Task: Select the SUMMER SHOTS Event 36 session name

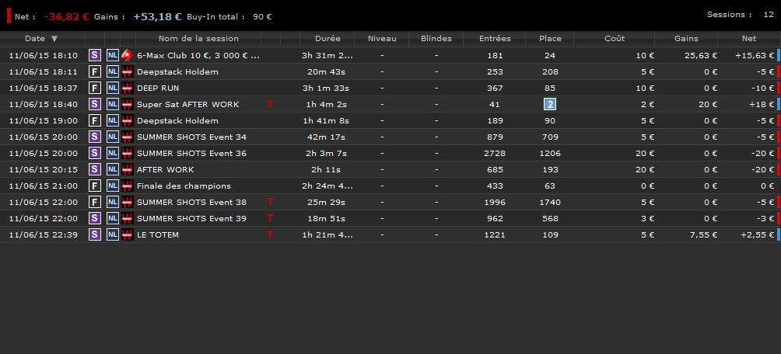Action: coord(192,153)
